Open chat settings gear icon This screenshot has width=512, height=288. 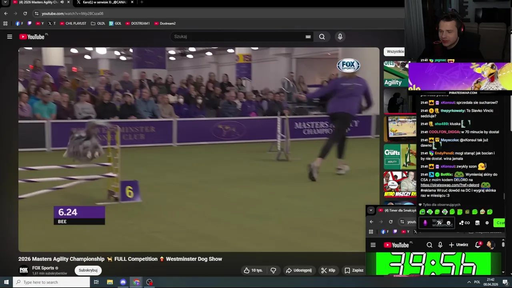[x=487, y=223]
